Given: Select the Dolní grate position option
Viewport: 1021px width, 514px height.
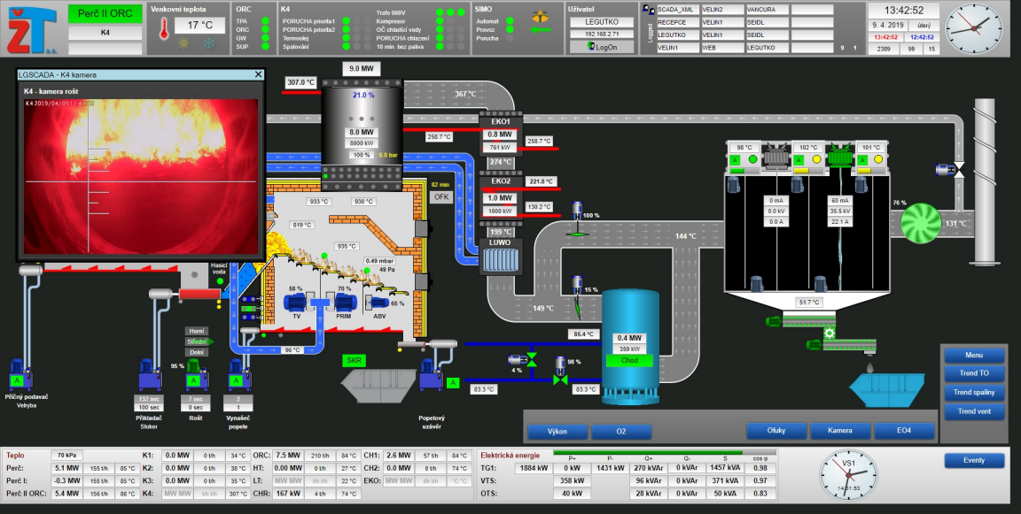Looking at the screenshot, I should click(197, 352).
